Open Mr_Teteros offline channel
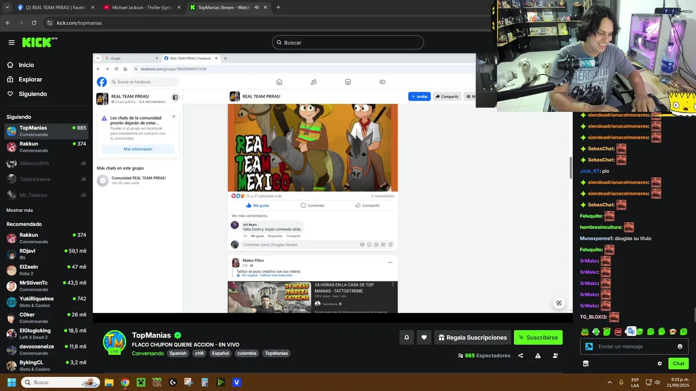 [x=46, y=195]
